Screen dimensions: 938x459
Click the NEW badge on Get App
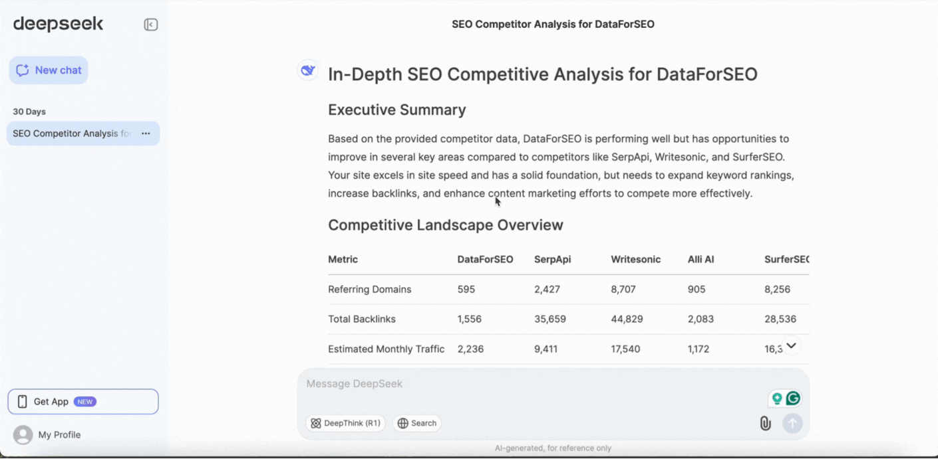(85, 402)
